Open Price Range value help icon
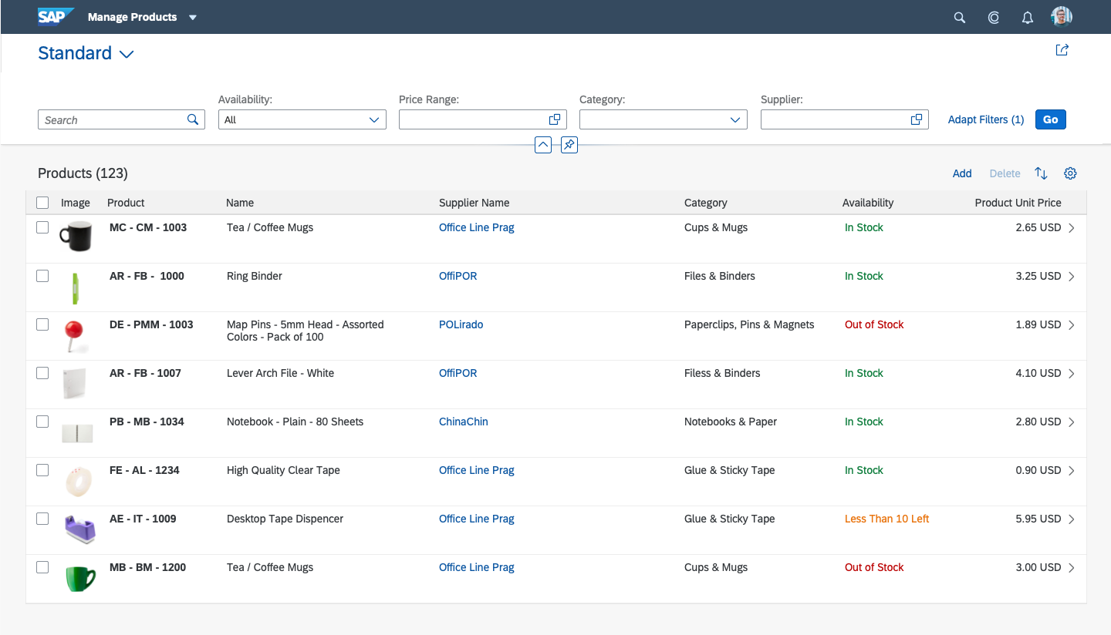This screenshot has width=1111, height=635. tap(555, 119)
